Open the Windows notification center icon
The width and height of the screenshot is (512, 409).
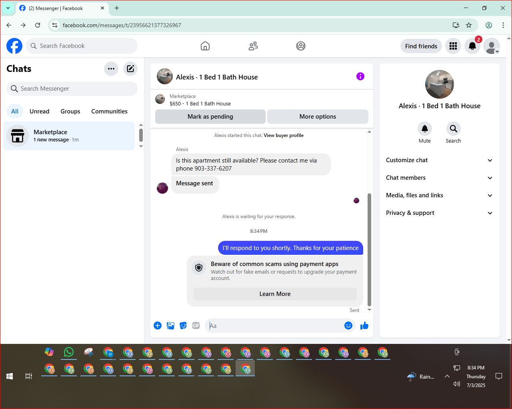click(x=499, y=376)
